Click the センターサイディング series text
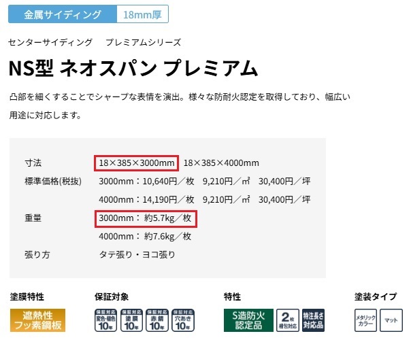 (x=50, y=42)
